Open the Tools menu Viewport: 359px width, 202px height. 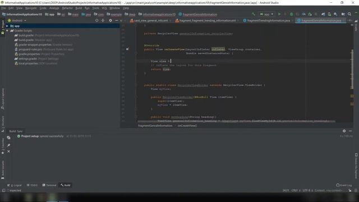[x=96, y=8]
